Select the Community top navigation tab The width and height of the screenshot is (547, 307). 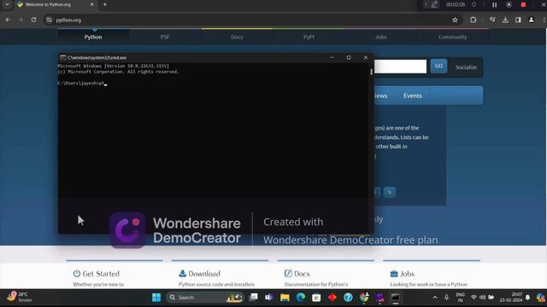(452, 37)
